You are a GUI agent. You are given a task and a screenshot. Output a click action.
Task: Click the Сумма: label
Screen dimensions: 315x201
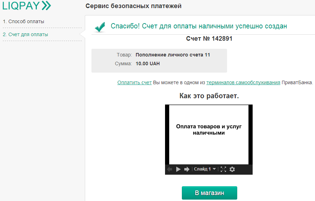pos(123,63)
